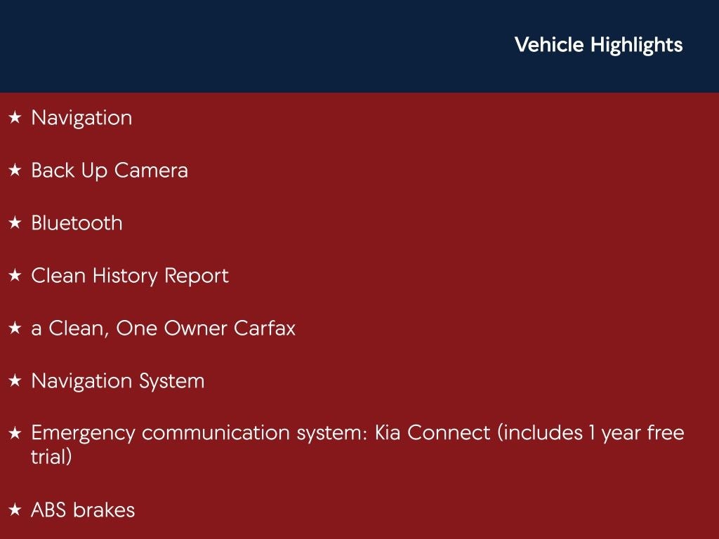The height and width of the screenshot is (539, 719).
Task: Select the star bullet beside Bluetooth
Action: (15, 223)
